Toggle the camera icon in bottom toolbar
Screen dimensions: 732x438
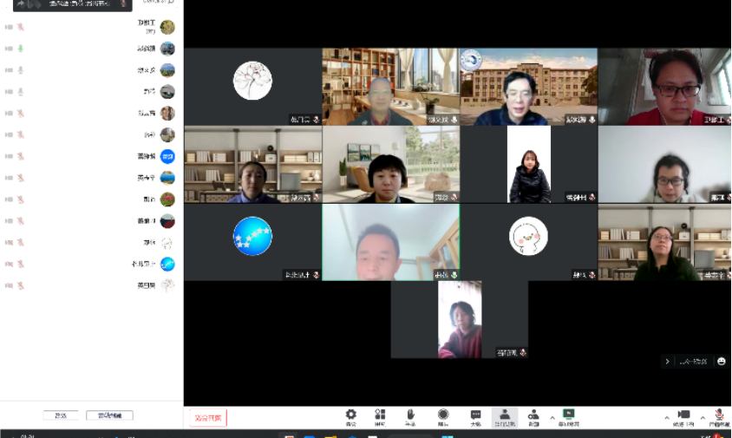pyautogui.click(x=683, y=416)
